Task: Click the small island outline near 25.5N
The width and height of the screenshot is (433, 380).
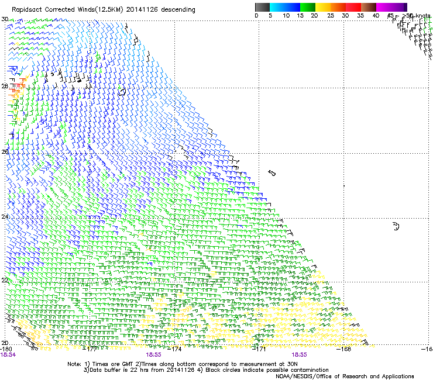Action: coord(272,173)
